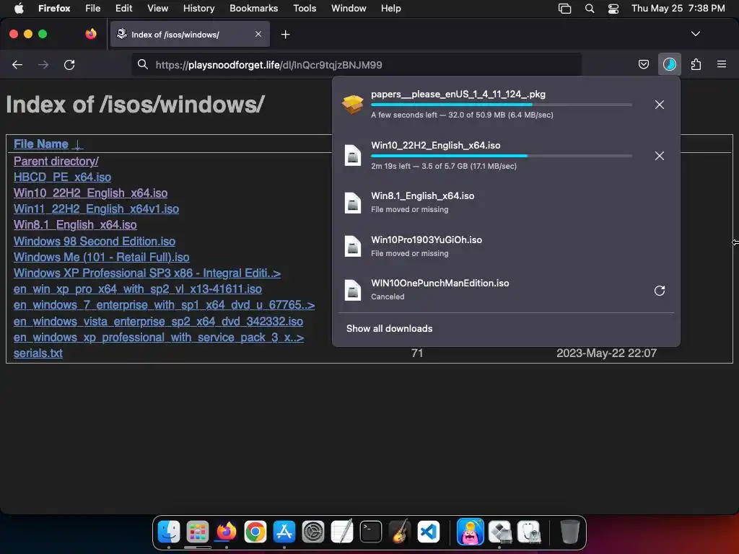Viewport: 739px width, 554px height.
Task: Reload the current page
Action: 69,64
